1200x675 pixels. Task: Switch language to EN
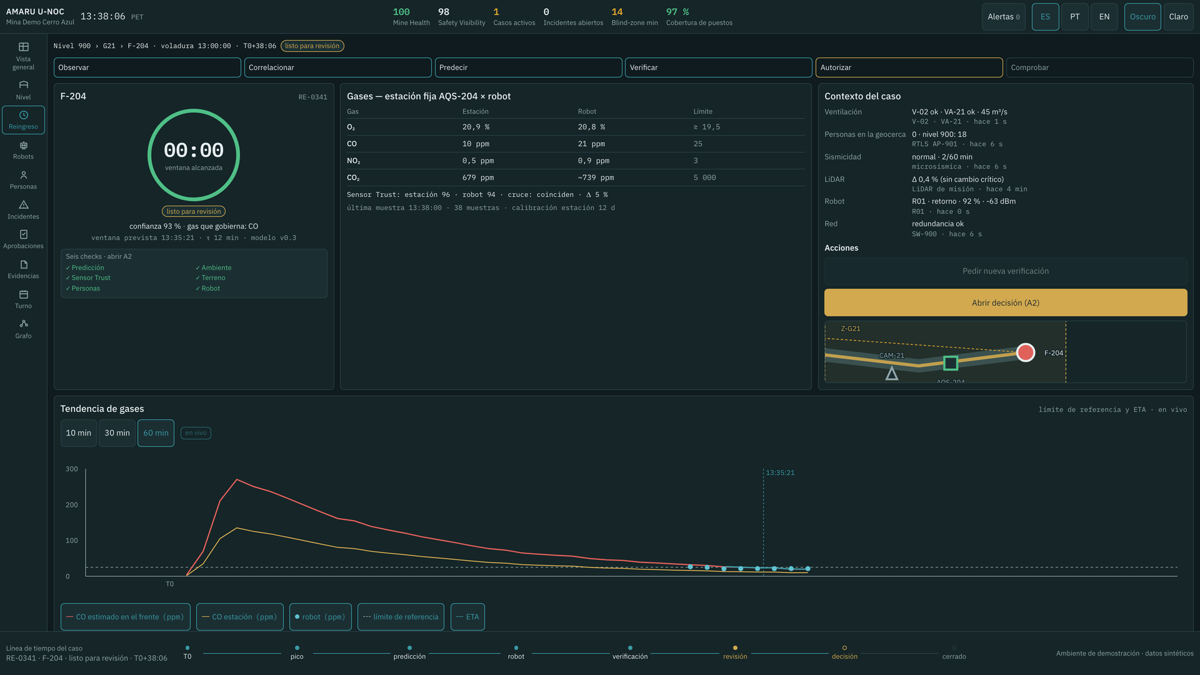tap(1104, 17)
